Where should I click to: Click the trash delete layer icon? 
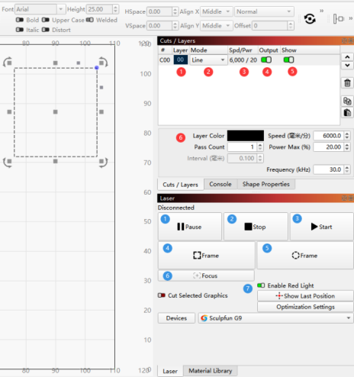(x=347, y=83)
